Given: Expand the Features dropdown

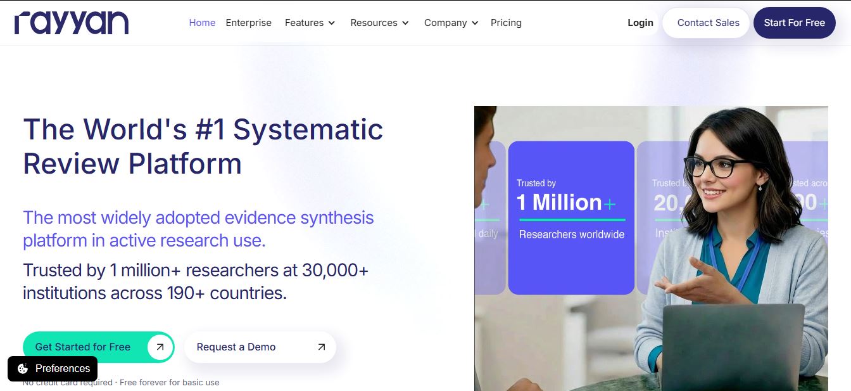Looking at the screenshot, I should pos(310,23).
